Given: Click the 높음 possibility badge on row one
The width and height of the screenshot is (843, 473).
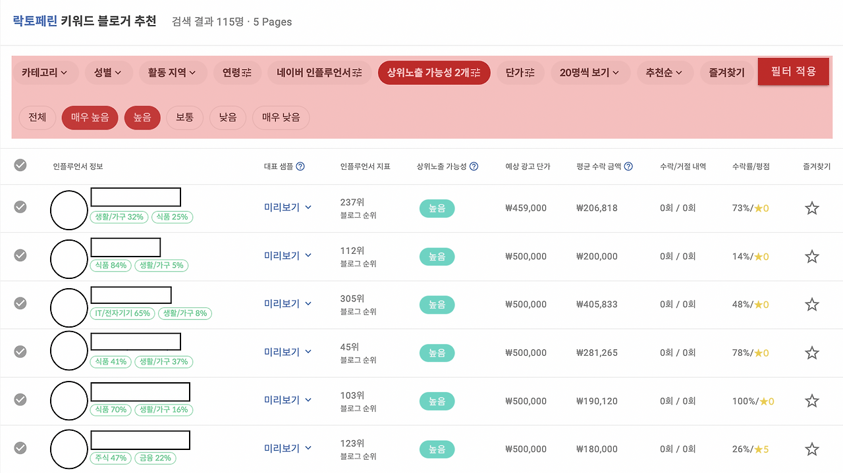Looking at the screenshot, I should point(437,208).
